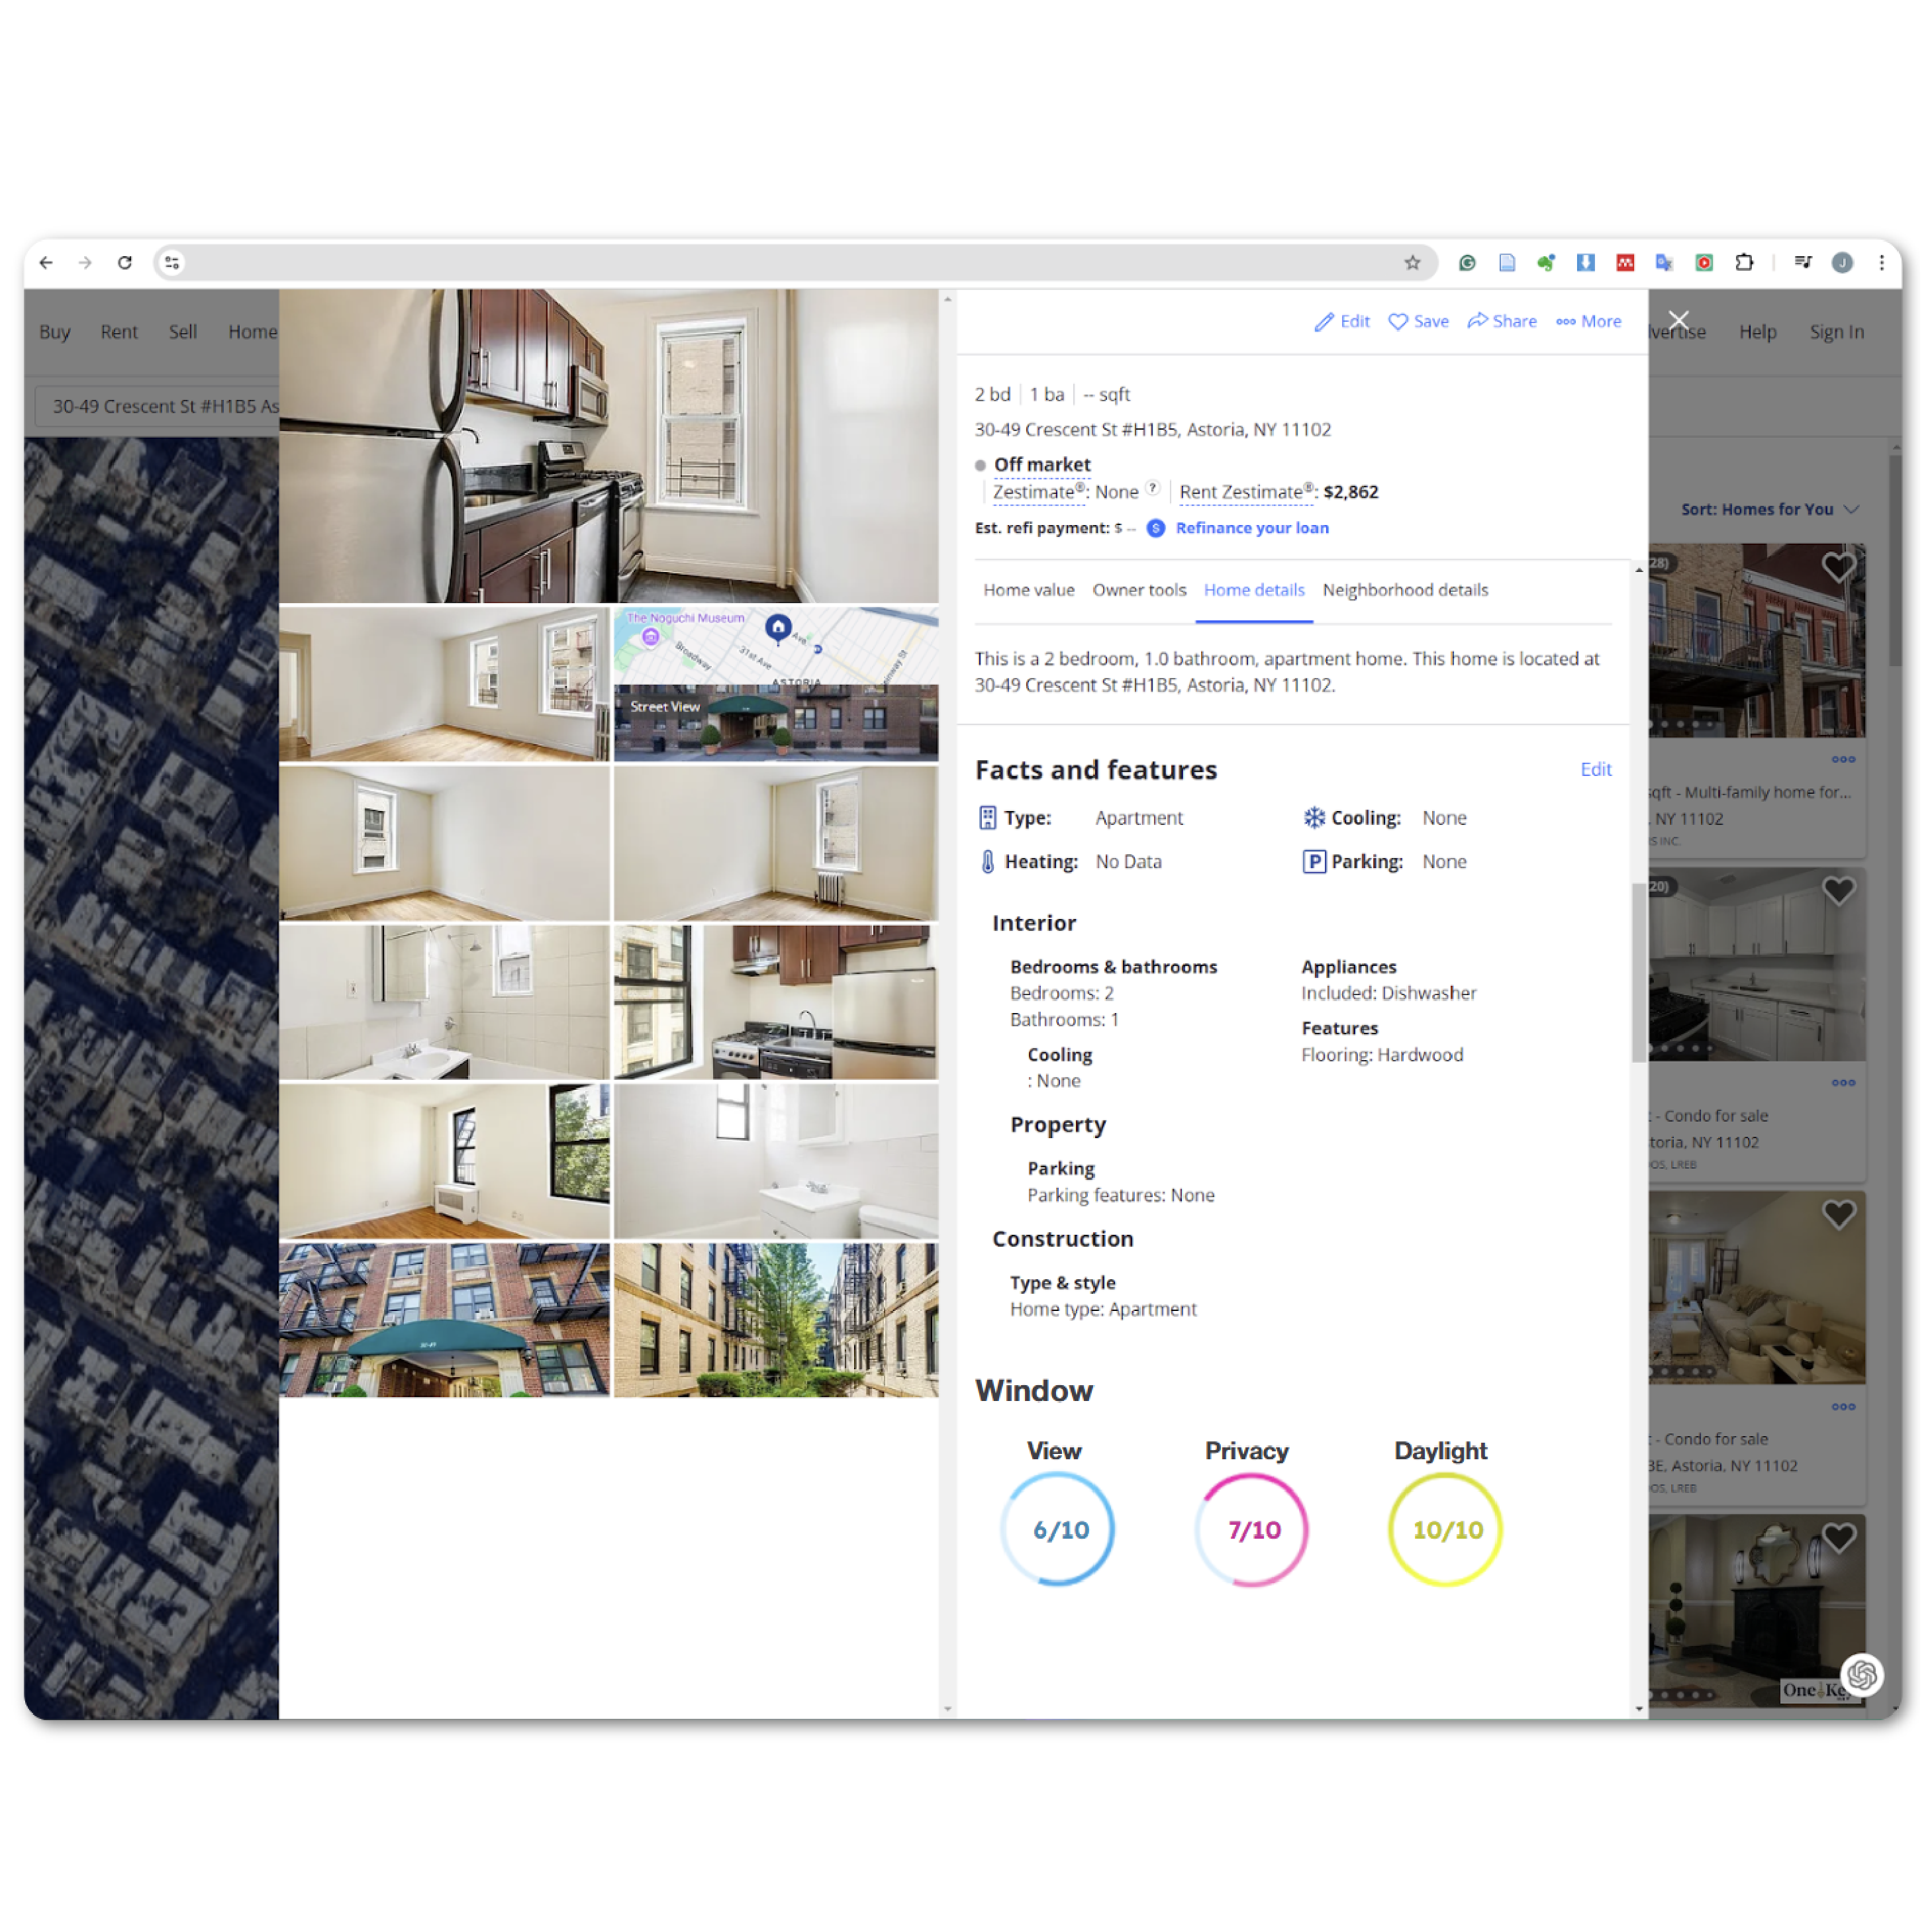Open the Google Translate extension
This screenshot has width=1932, height=1932.
1664,262
